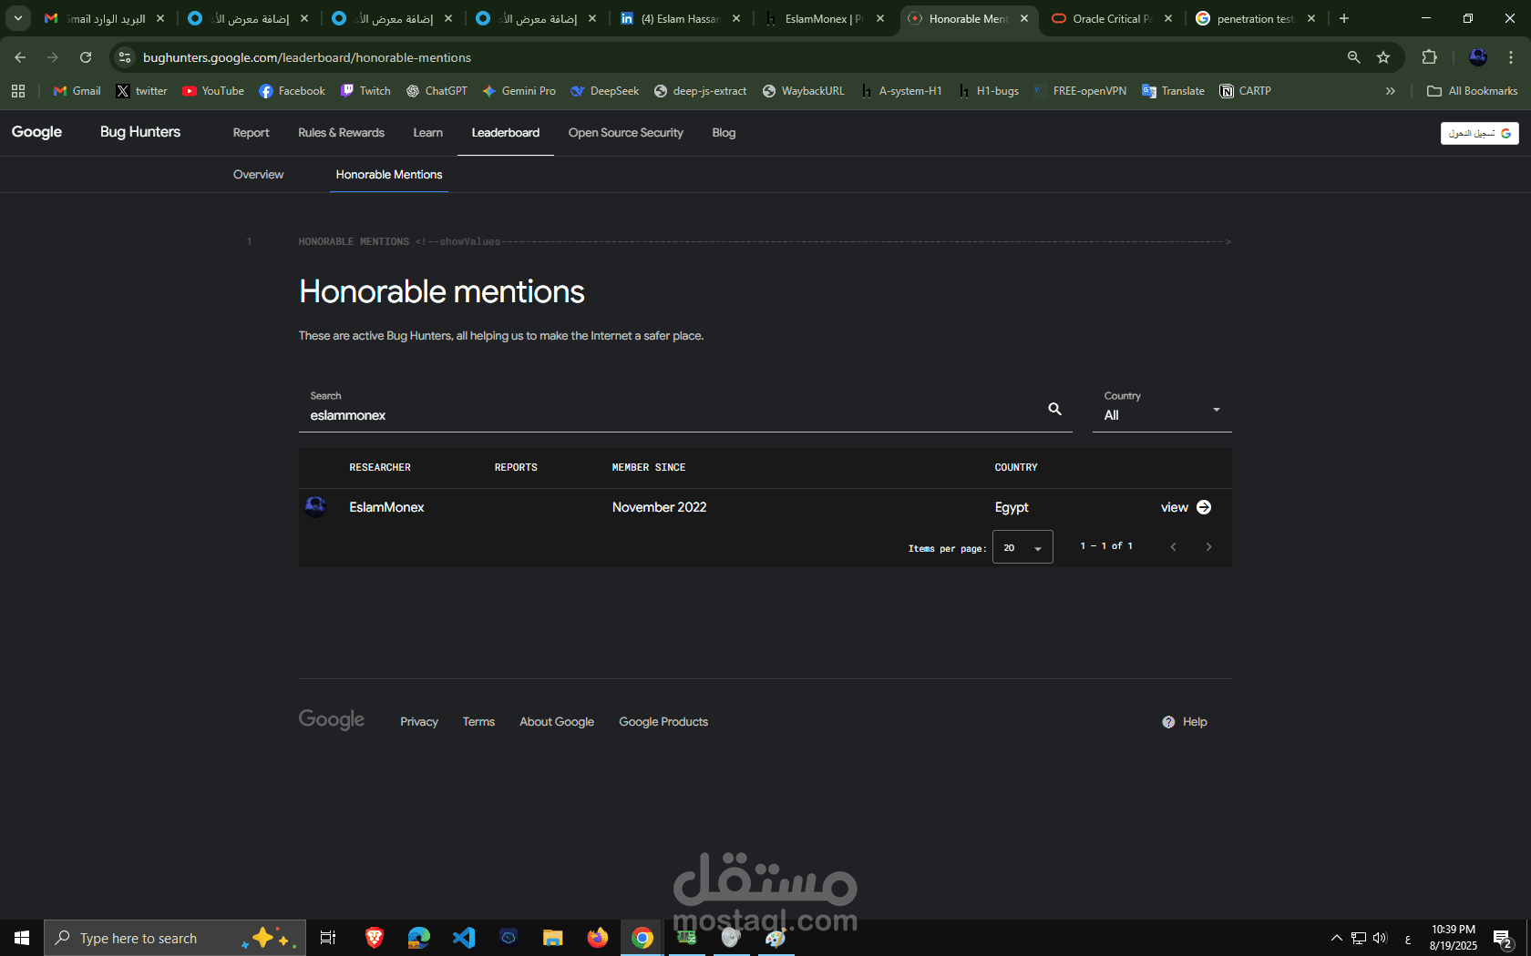Open a new browser tab
Image resolution: width=1531 pixels, height=956 pixels.
pyautogui.click(x=1344, y=18)
